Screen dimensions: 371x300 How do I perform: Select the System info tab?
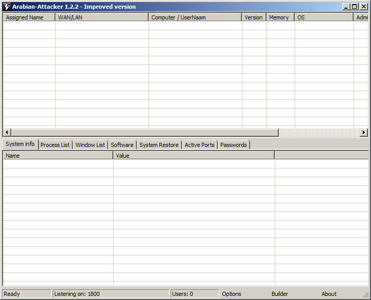[20, 144]
